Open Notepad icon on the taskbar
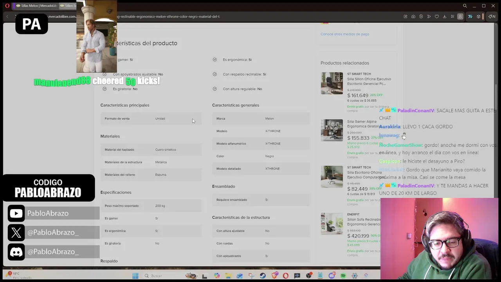The height and width of the screenshot is (282, 501). pyautogui.click(x=320, y=276)
